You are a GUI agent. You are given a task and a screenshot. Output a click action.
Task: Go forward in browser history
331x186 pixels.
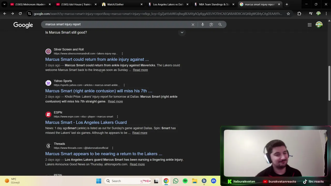pyautogui.click(x=12, y=14)
